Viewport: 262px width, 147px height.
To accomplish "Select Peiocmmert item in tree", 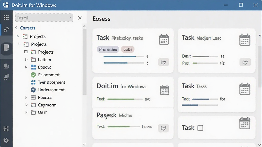I will (x=49, y=75).
